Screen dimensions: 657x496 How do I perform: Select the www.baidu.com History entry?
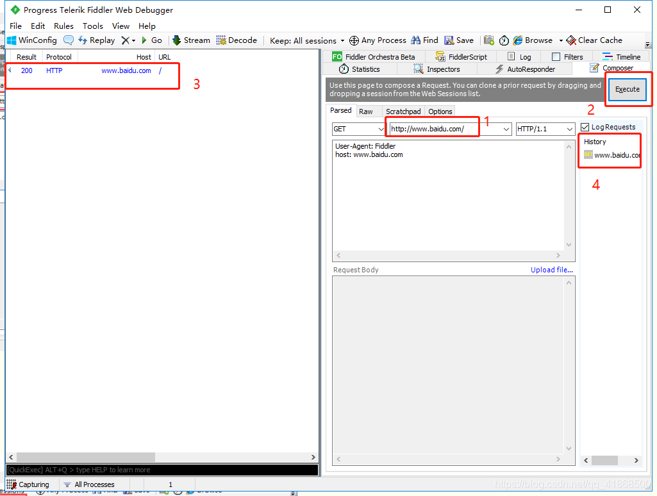[612, 155]
